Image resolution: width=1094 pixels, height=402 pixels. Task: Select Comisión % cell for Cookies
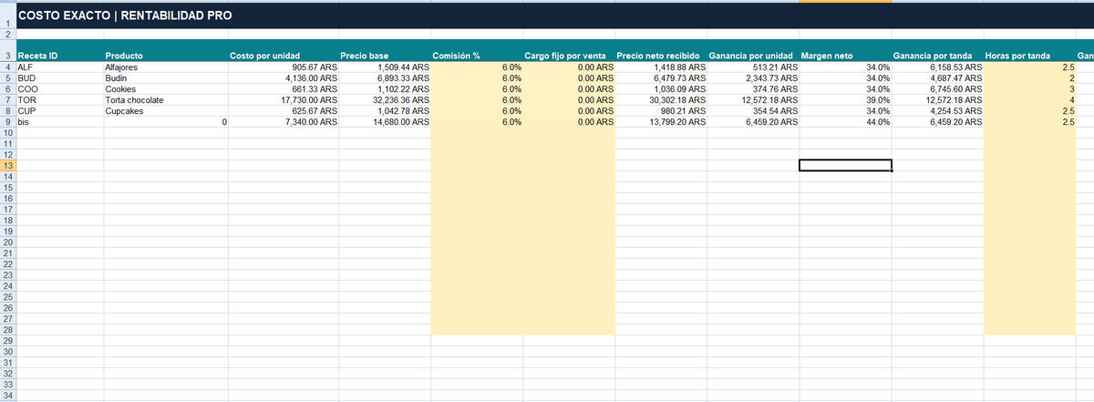pos(476,88)
